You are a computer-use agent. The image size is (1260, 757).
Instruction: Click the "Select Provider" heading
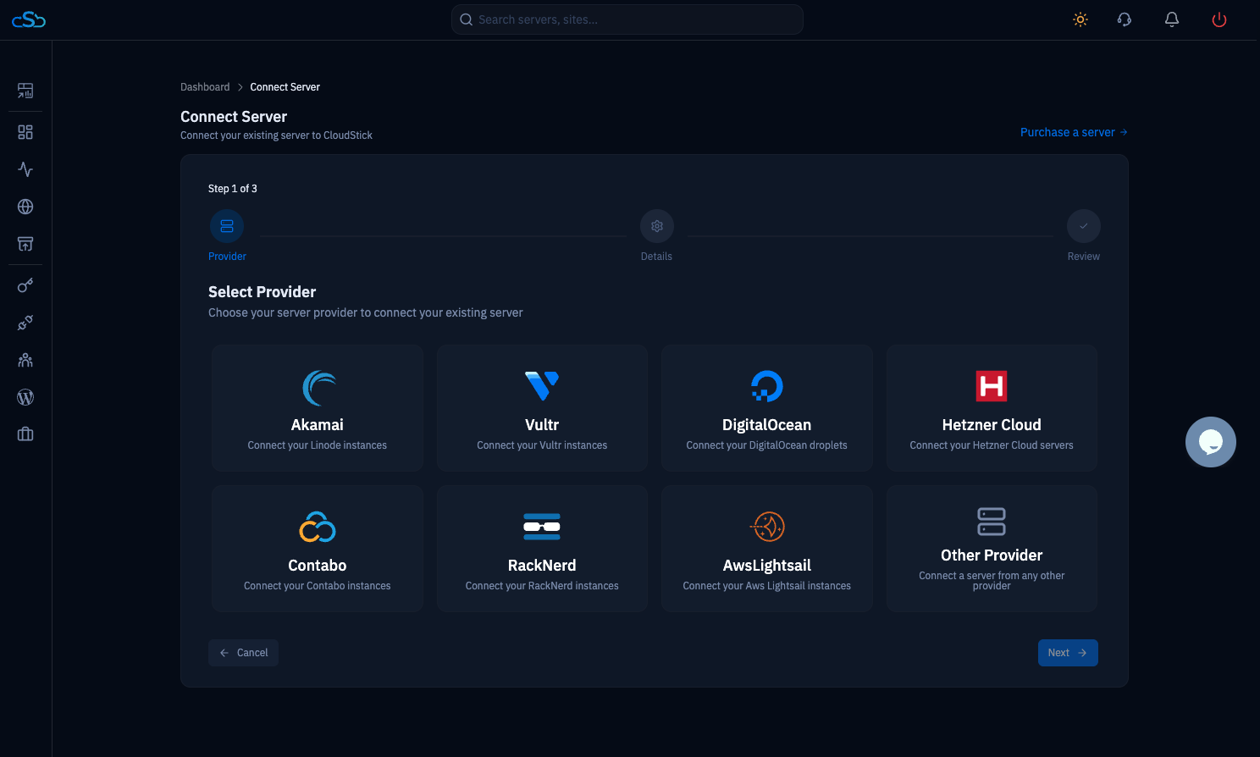pyautogui.click(x=262, y=292)
